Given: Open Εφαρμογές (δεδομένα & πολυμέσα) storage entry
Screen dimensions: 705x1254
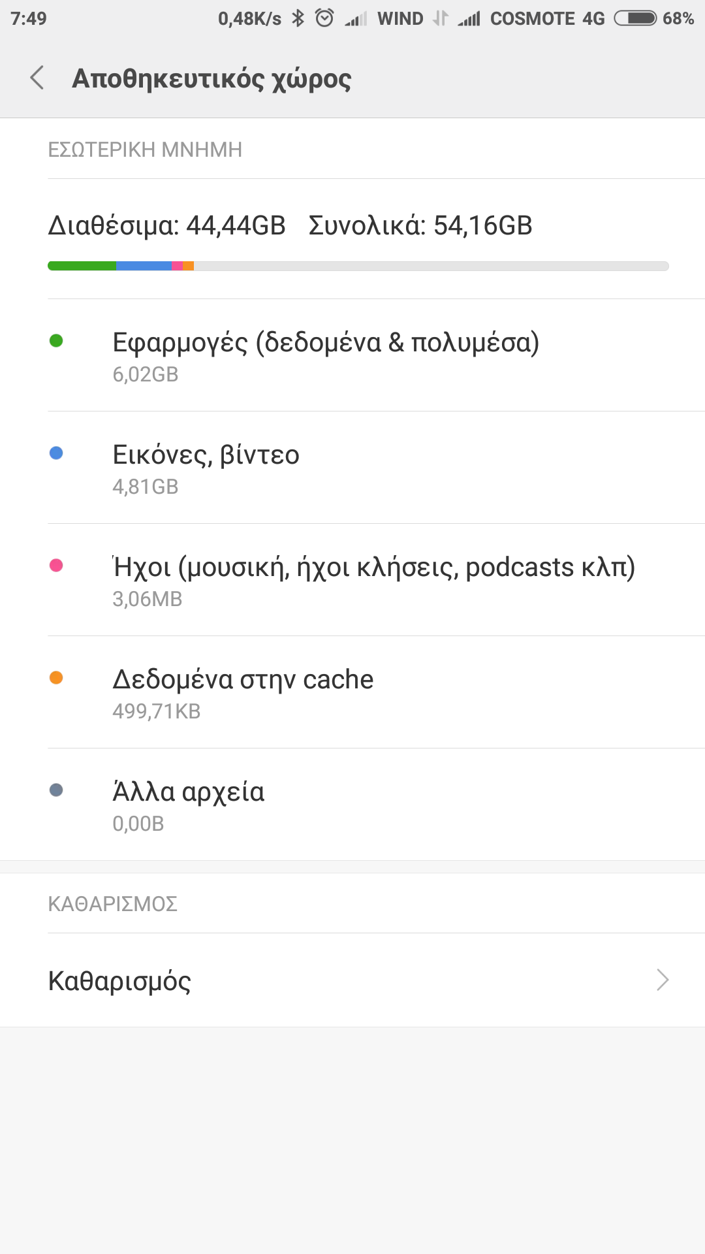Looking at the screenshot, I should click(x=326, y=355).
